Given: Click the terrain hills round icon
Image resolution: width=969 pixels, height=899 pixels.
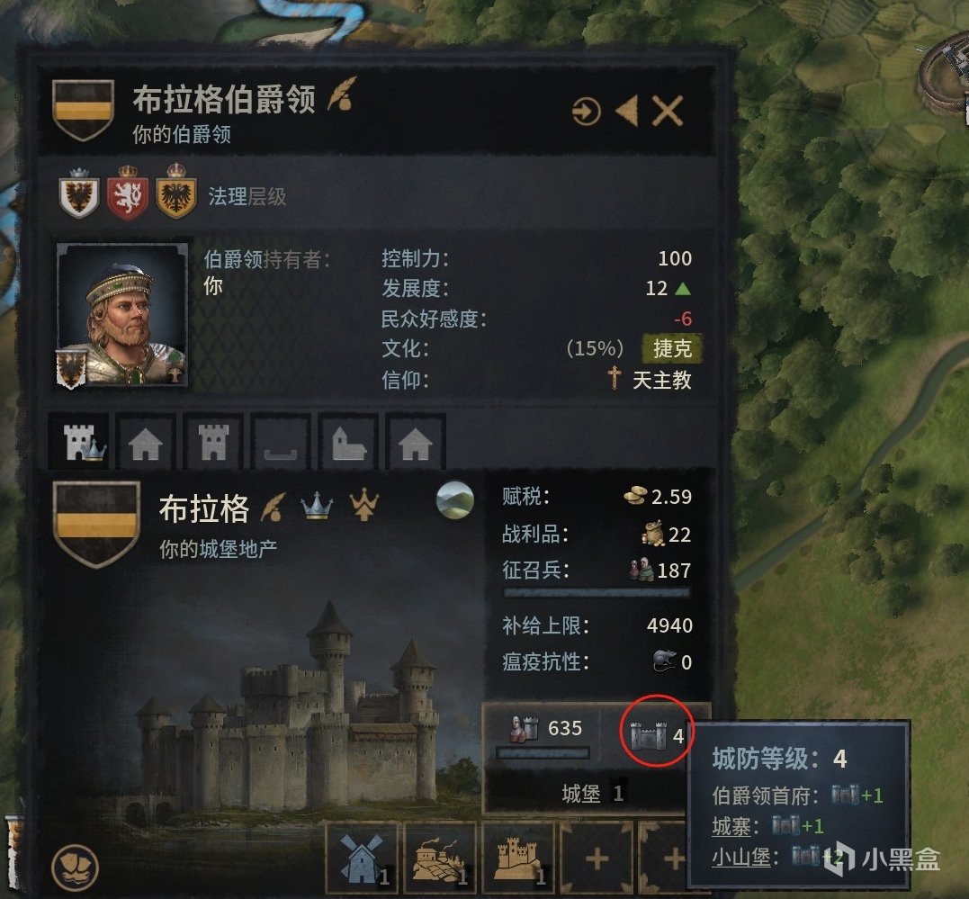Looking at the screenshot, I should [455, 499].
